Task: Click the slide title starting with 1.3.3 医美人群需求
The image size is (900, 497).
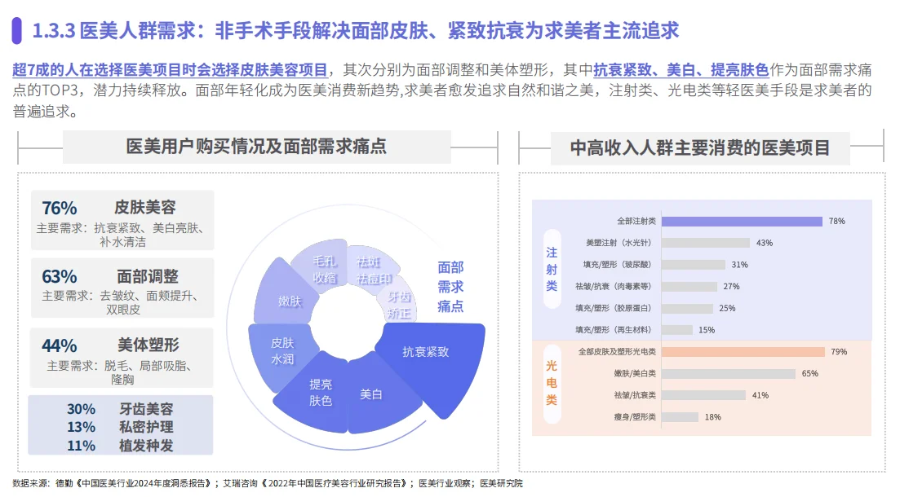Action: pyautogui.click(x=355, y=30)
